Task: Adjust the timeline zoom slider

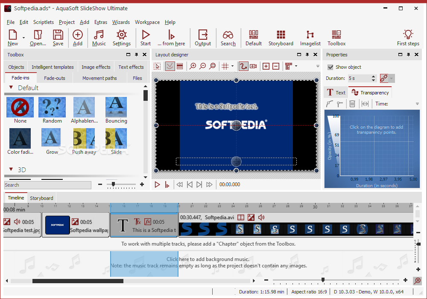Action: 323,280
